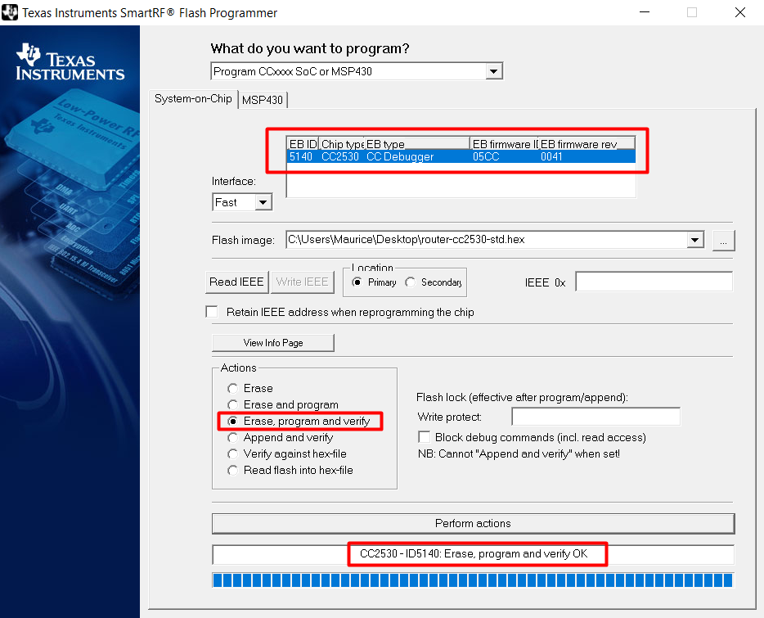This screenshot has width=764, height=618.
Task: Select Read flash into hex-file option
Action: coord(233,470)
